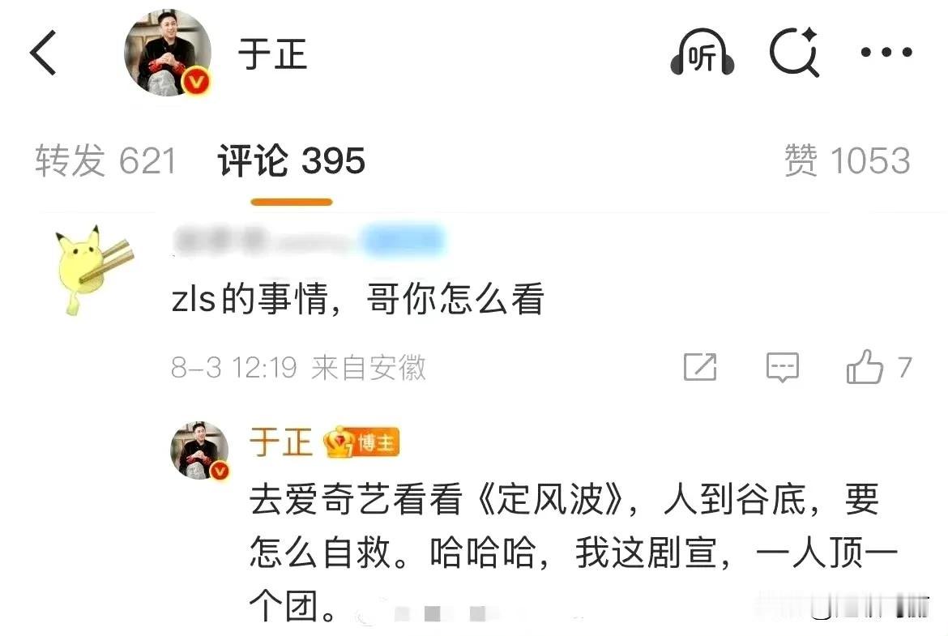Open the blurred commenter username
The image size is (948, 636).
coord(310,240)
